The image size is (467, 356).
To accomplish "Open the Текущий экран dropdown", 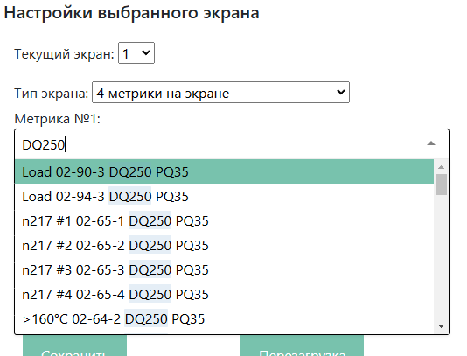I will click(136, 53).
